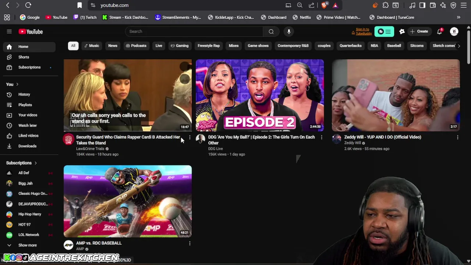Open the Brave Wallet icon

pos(433,5)
